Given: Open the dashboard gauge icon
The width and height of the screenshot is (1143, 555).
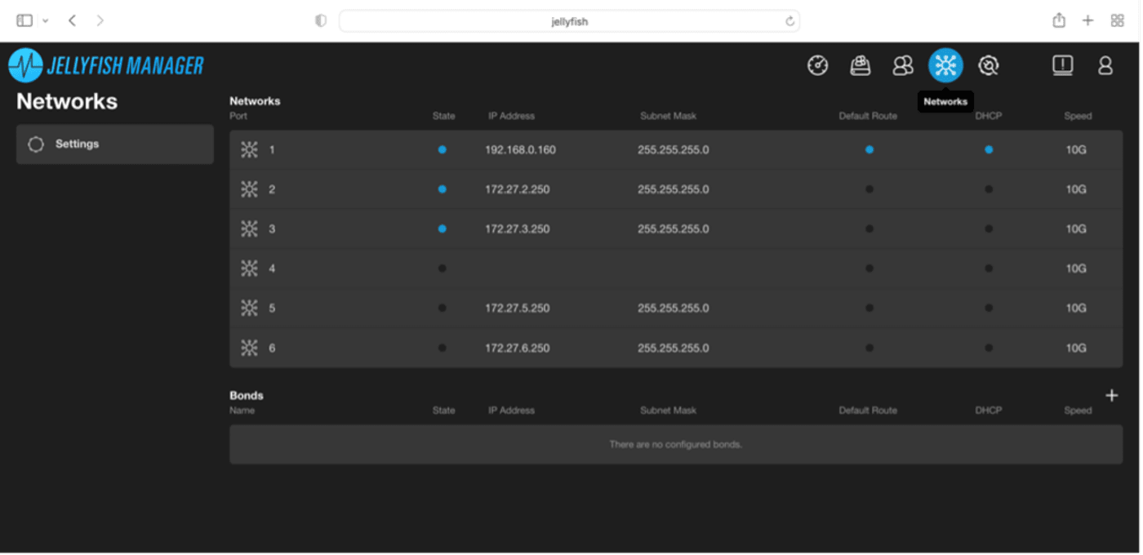Looking at the screenshot, I should (x=817, y=65).
